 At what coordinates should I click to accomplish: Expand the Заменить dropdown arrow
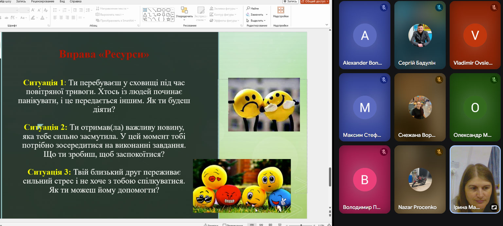click(x=267, y=15)
